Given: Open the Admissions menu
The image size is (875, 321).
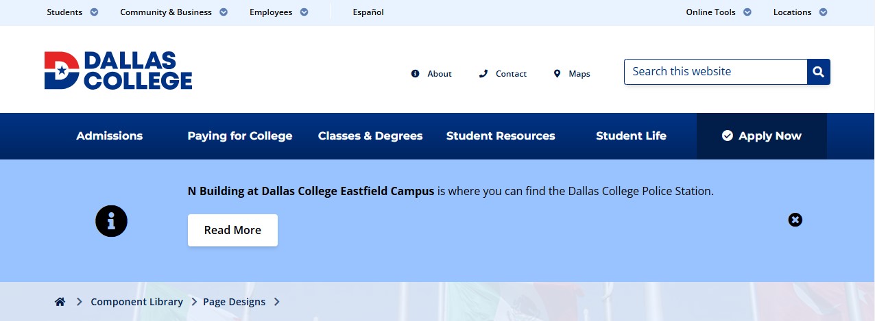Looking at the screenshot, I should 110,136.
